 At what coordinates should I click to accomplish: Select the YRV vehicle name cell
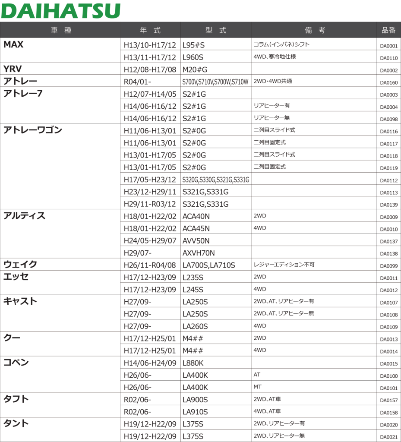point(13,69)
